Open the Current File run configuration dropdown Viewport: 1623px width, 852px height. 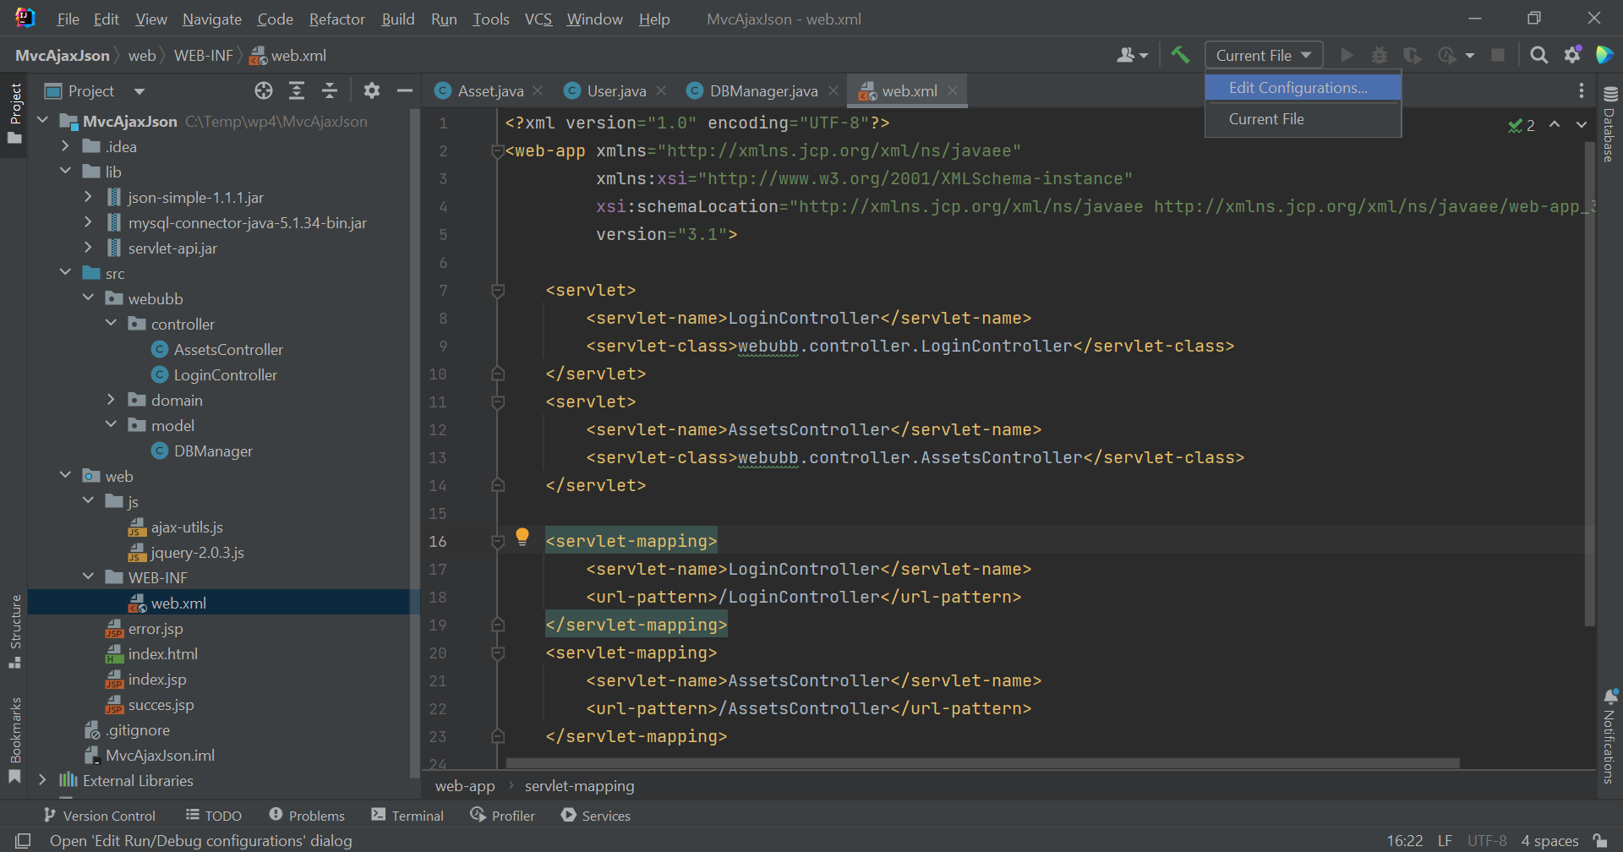coord(1263,55)
